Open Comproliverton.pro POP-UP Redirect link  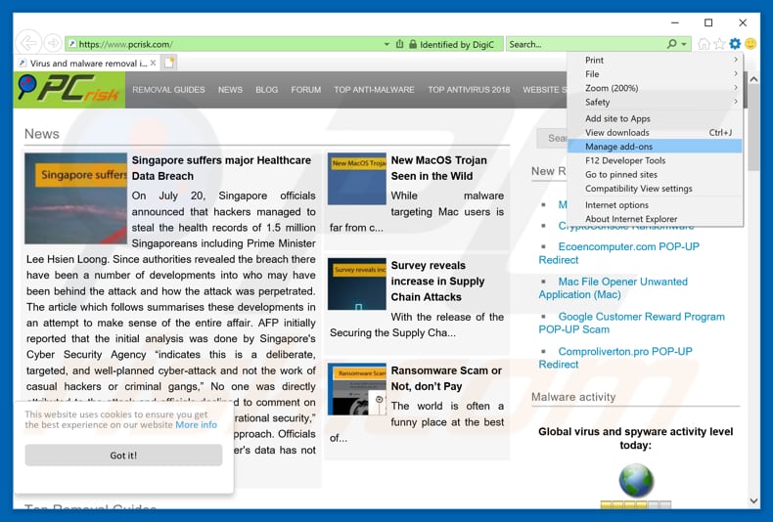615,358
